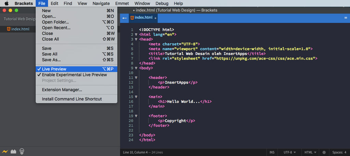Image resolution: width=350 pixels, height=156 pixels.
Task: Toggle Live Preview in the File menu
Action: 76,69
